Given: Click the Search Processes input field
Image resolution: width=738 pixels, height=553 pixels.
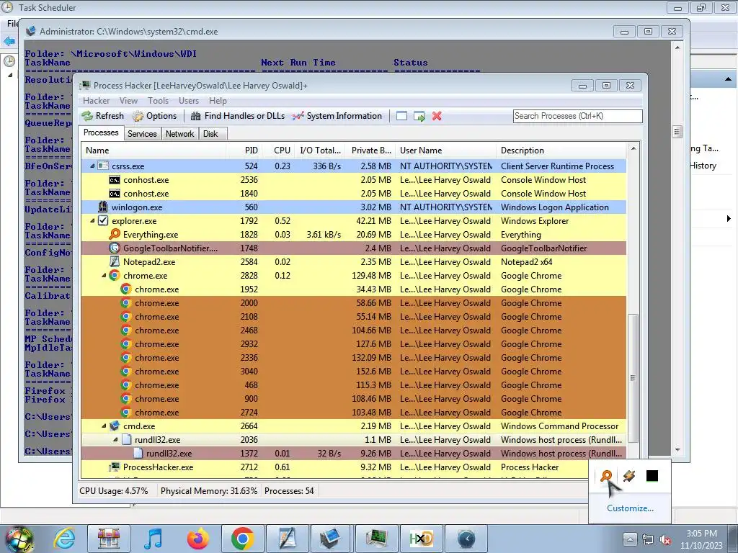Looking at the screenshot, I should tap(577, 116).
